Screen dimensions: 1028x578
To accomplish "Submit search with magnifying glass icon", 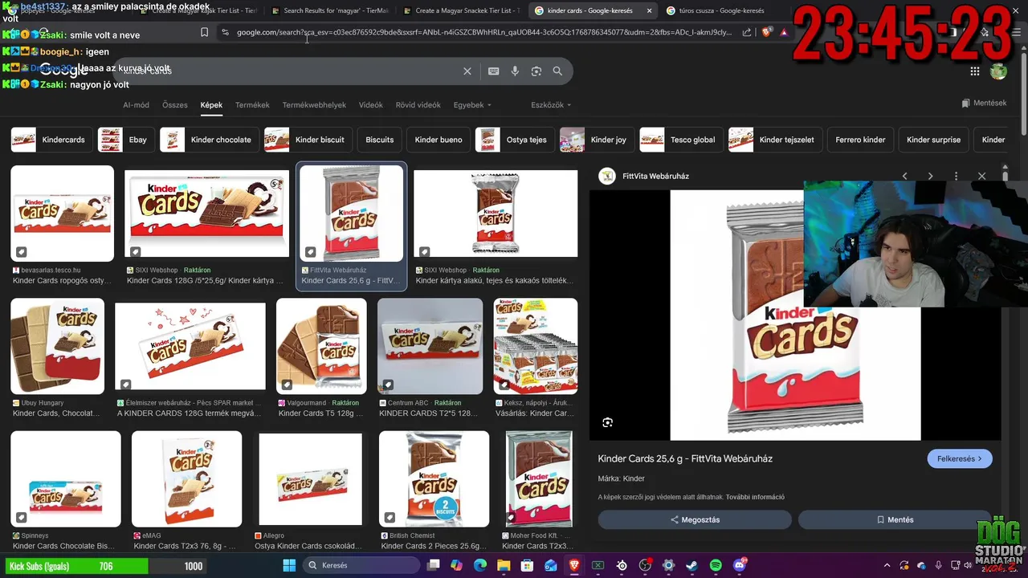I will (x=557, y=71).
